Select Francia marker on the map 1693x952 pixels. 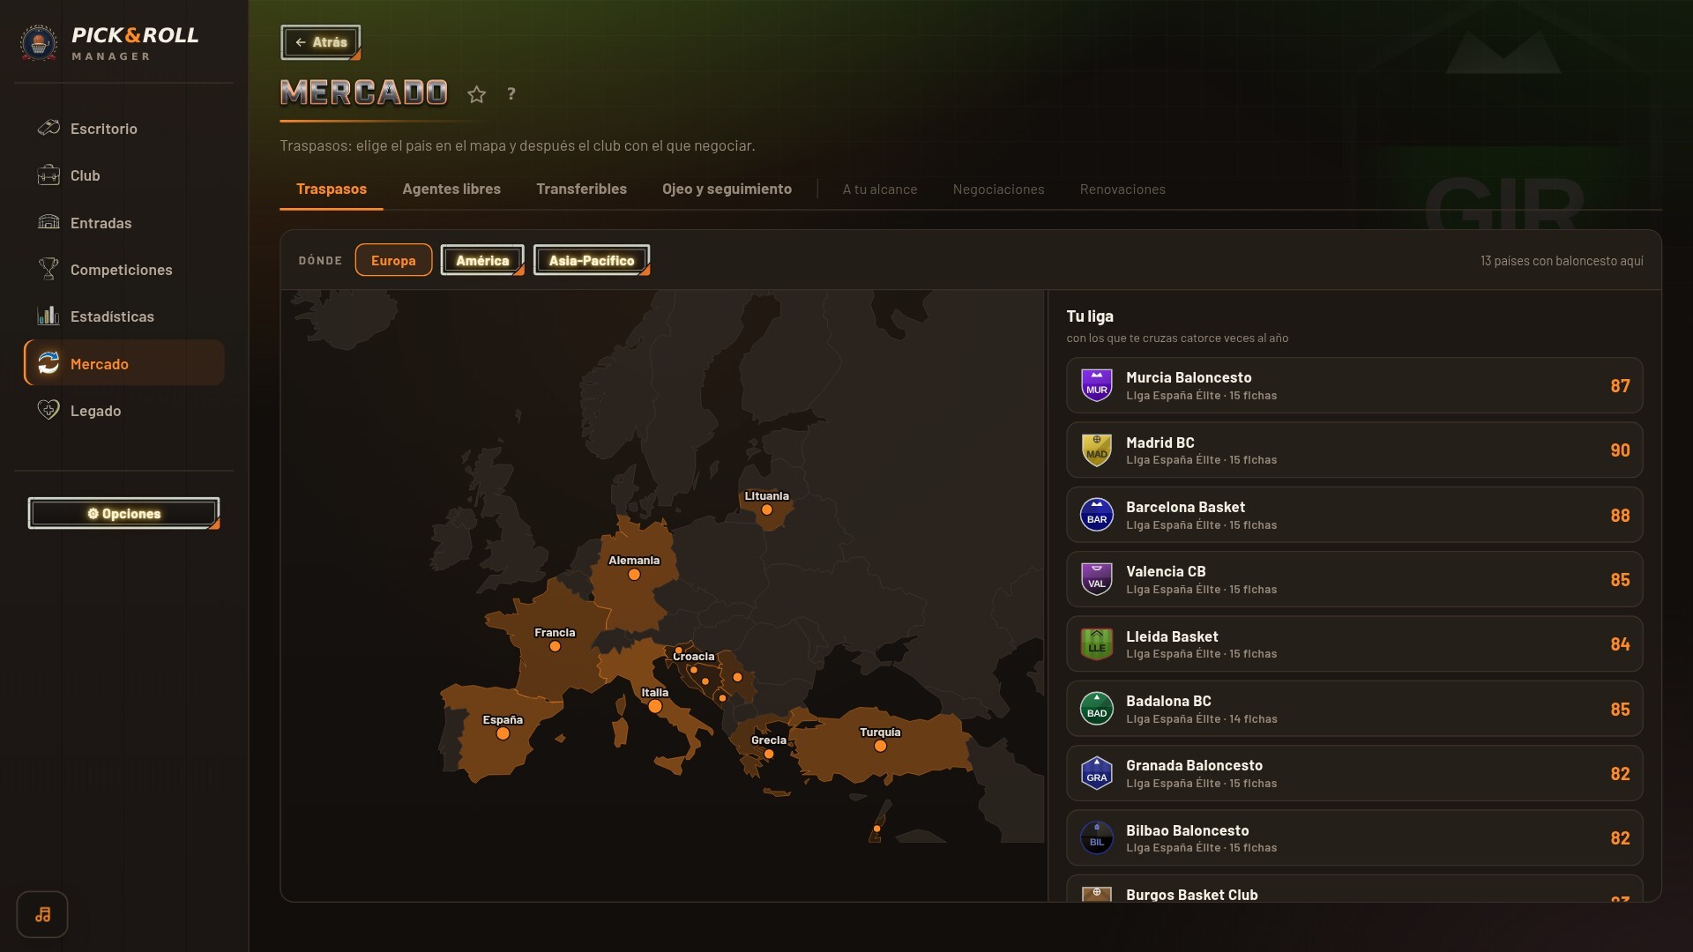point(555,646)
